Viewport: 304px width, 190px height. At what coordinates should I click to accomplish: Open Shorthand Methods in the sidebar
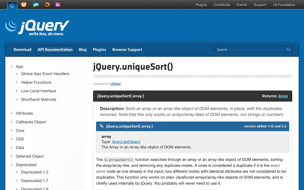click(39, 100)
